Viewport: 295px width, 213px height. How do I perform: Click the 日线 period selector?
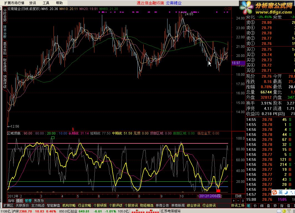point(238,196)
